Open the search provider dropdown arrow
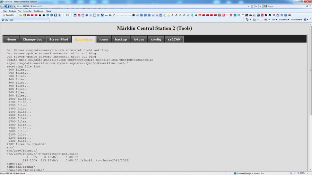 point(310,6)
